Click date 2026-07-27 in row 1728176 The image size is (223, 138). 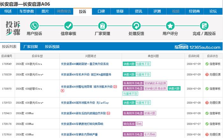pos(194,124)
